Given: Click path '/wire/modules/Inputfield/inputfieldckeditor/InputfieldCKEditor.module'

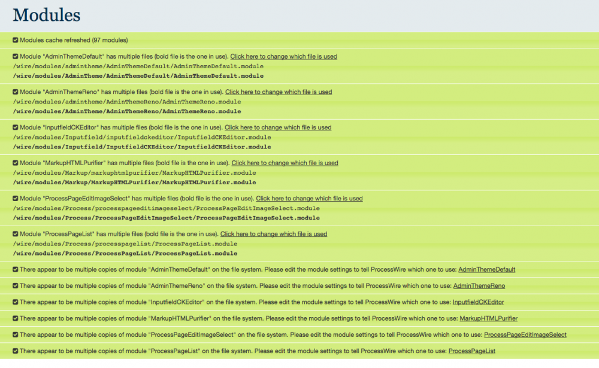Looking at the screenshot, I should pyautogui.click(x=142, y=138).
